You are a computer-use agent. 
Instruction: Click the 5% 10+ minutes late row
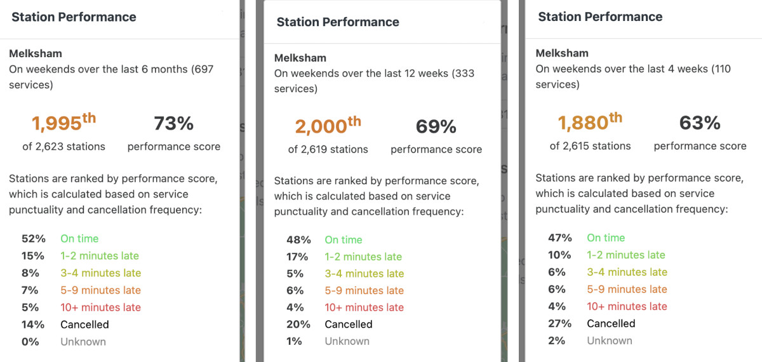[x=100, y=307]
